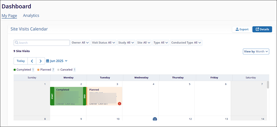This screenshot has width=277, height=127.
Task: Click the red alert icon on Planned visit
Action: click(x=119, y=104)
